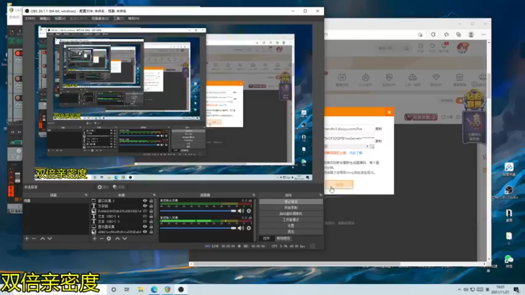Adjust mic input volume slider
The width and height of the screenshot is (525, 295).
(x=198, y=228)
